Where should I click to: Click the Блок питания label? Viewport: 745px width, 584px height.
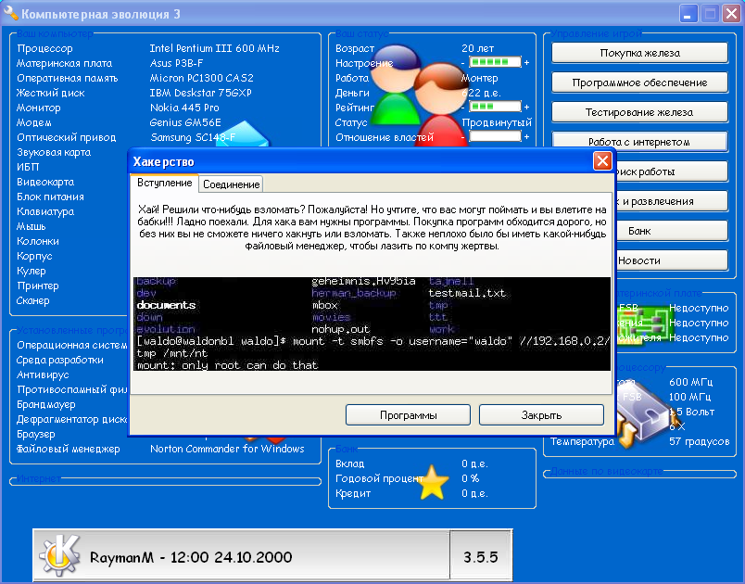50,197
